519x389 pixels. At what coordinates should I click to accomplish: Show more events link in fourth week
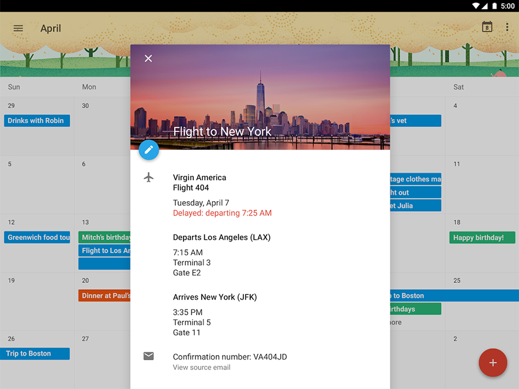click(396, 322)
